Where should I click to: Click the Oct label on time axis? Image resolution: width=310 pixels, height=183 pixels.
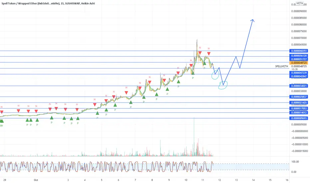pos(36,180)
